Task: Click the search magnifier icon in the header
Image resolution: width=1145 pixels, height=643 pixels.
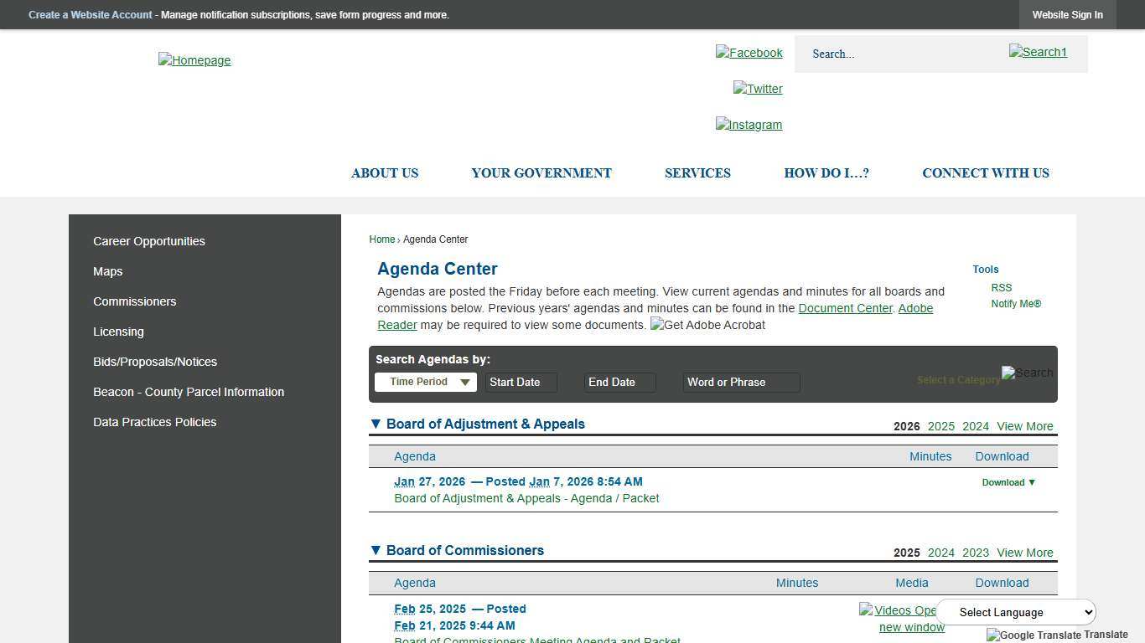Action: (x=1038, y=52)
